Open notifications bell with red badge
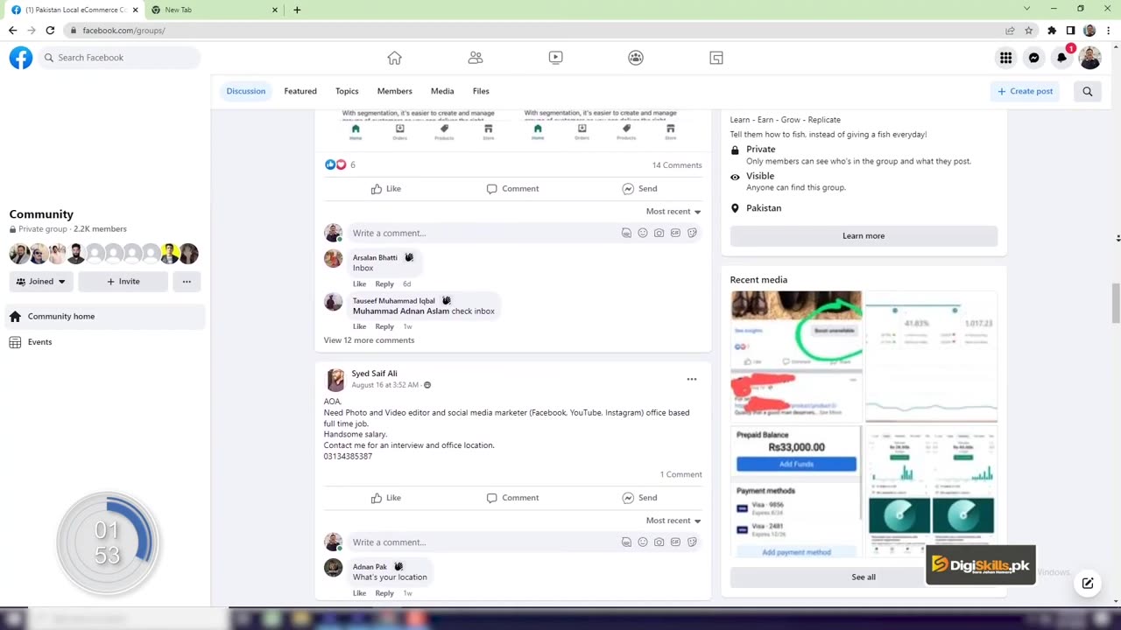 1061,58
